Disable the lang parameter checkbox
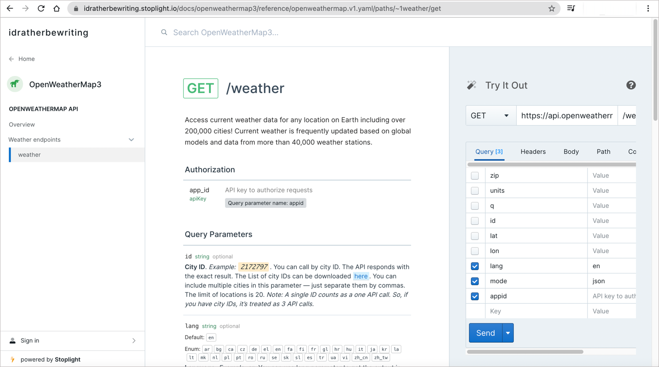659x367 pixels. 475,266
